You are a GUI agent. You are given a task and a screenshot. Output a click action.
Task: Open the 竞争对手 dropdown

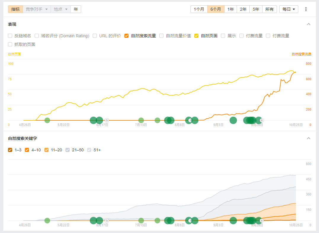37,9
